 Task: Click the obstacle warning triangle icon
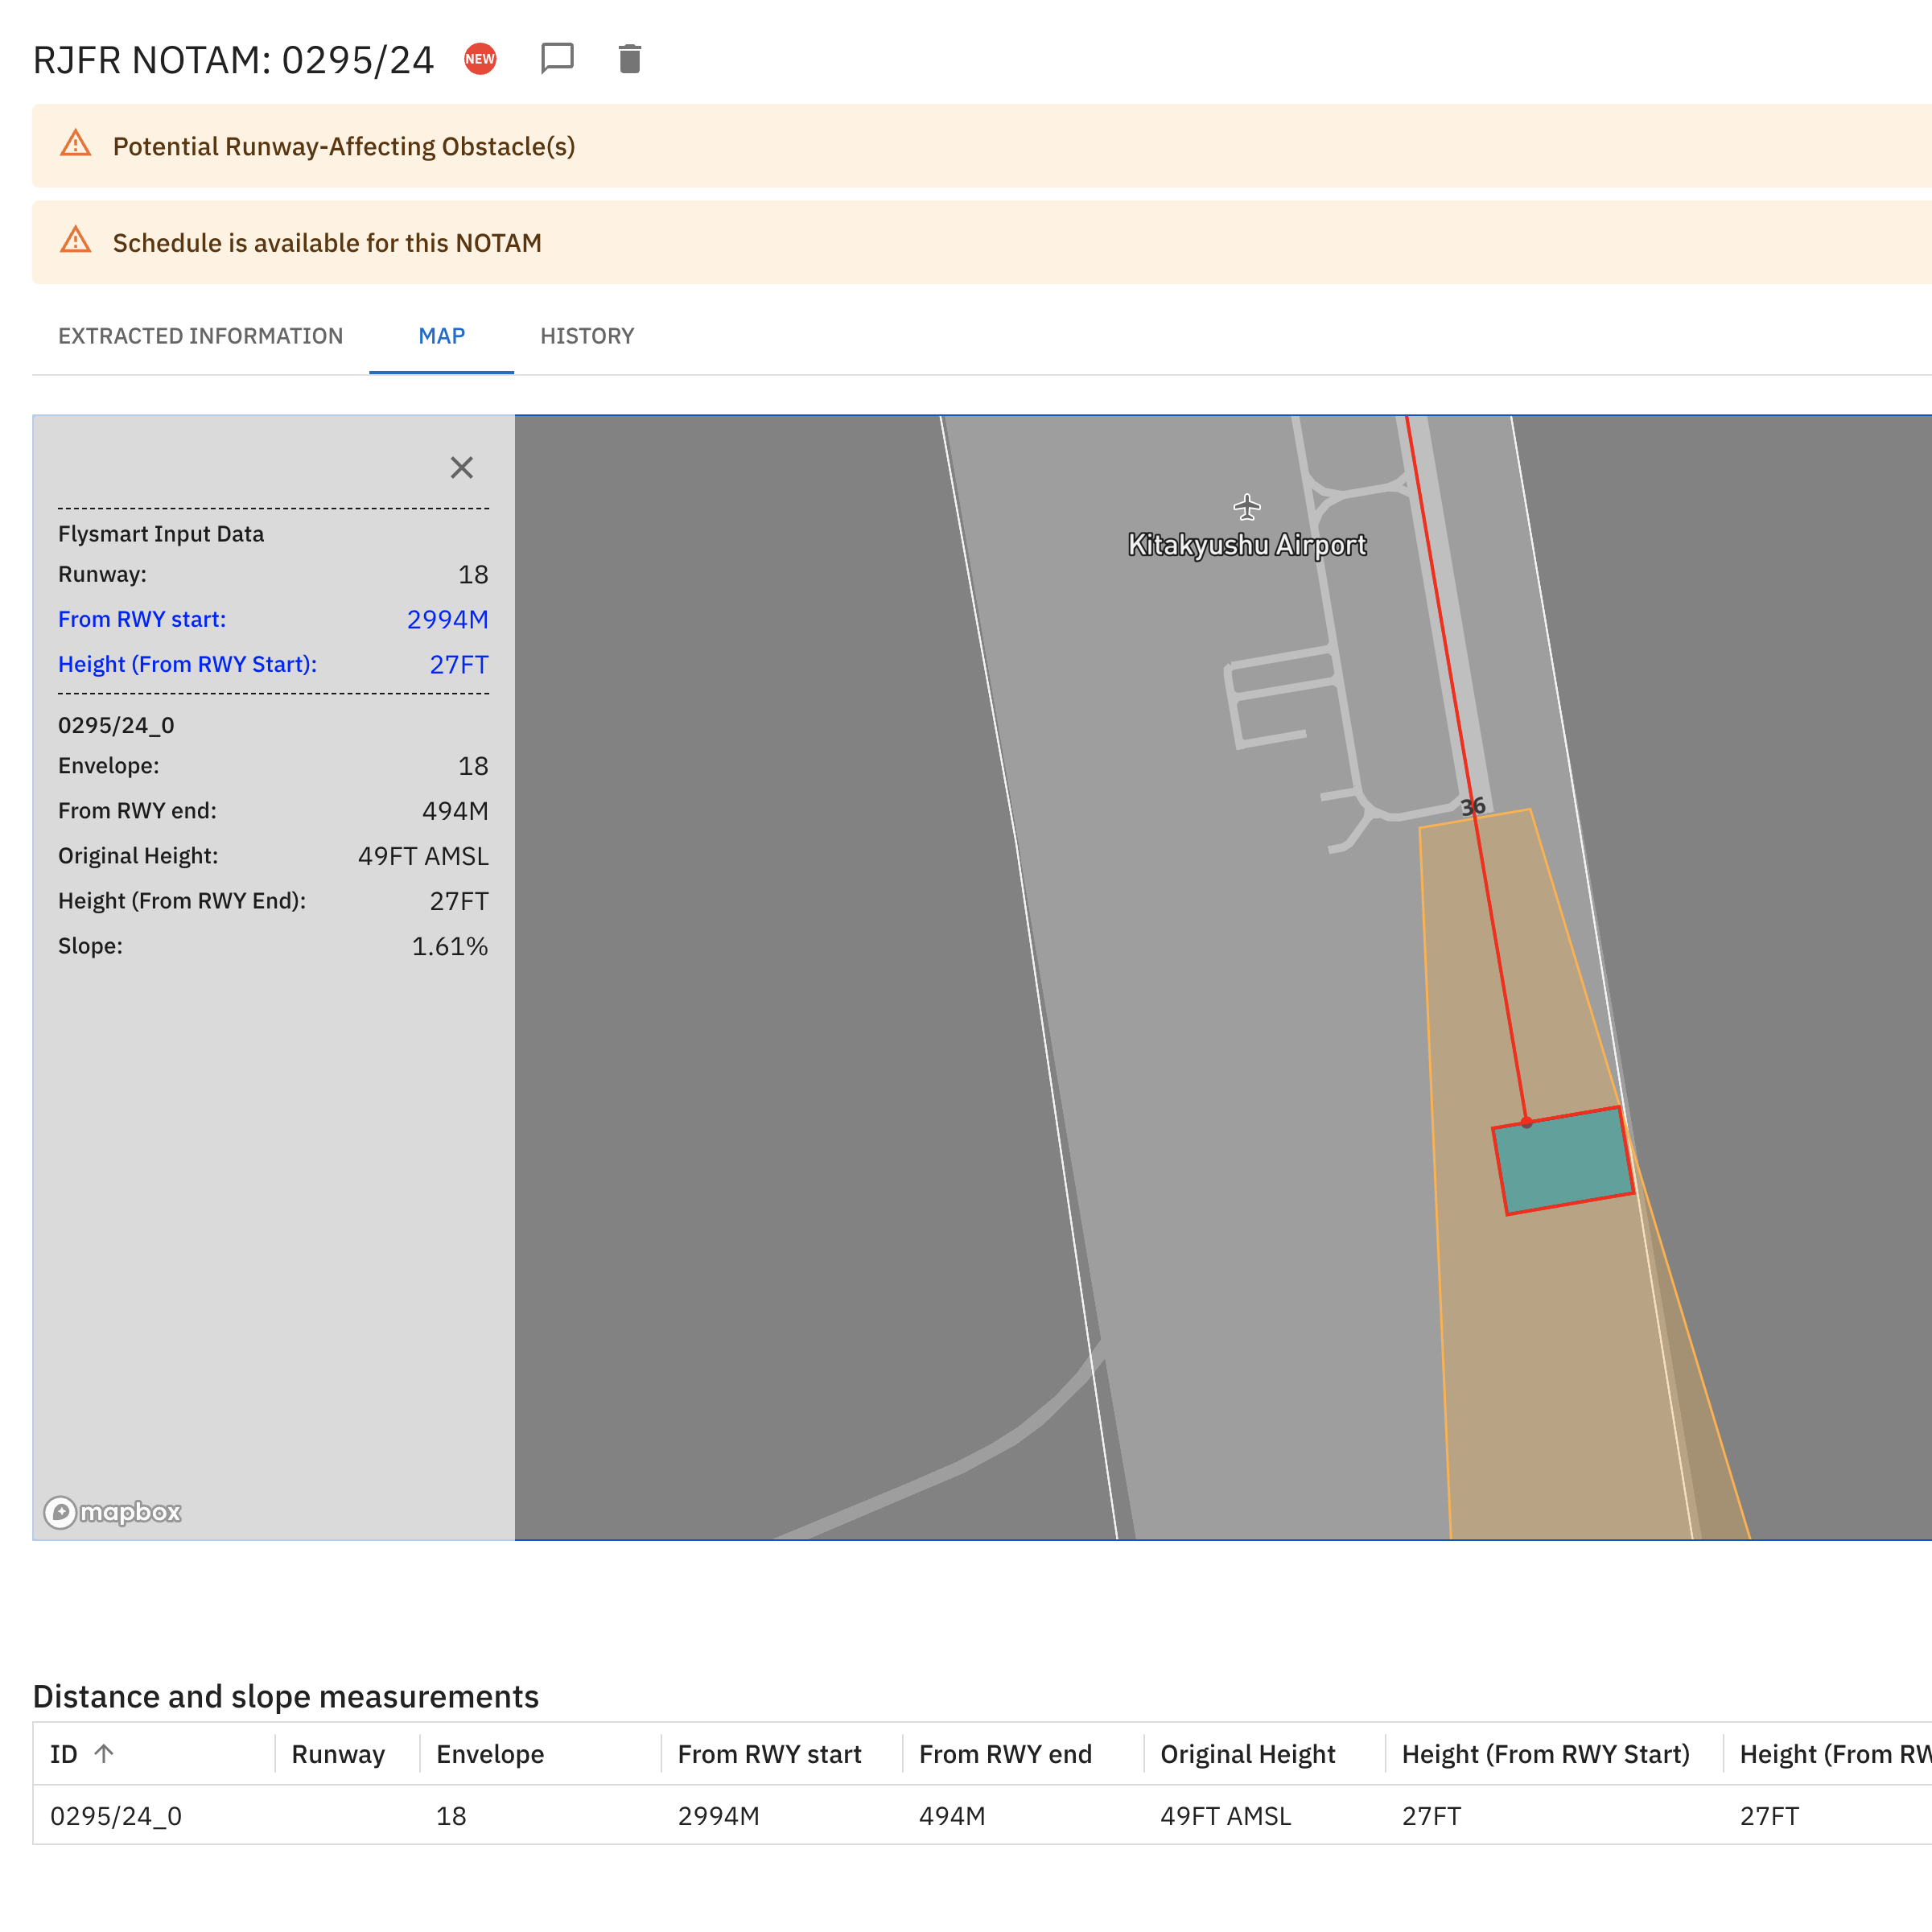coord(76,145)
